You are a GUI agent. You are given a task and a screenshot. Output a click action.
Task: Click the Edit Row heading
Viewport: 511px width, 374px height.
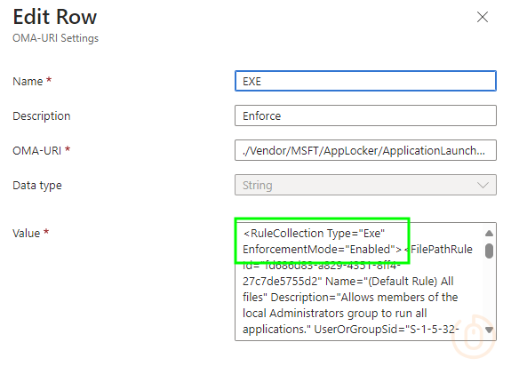(x=55, y=17)
